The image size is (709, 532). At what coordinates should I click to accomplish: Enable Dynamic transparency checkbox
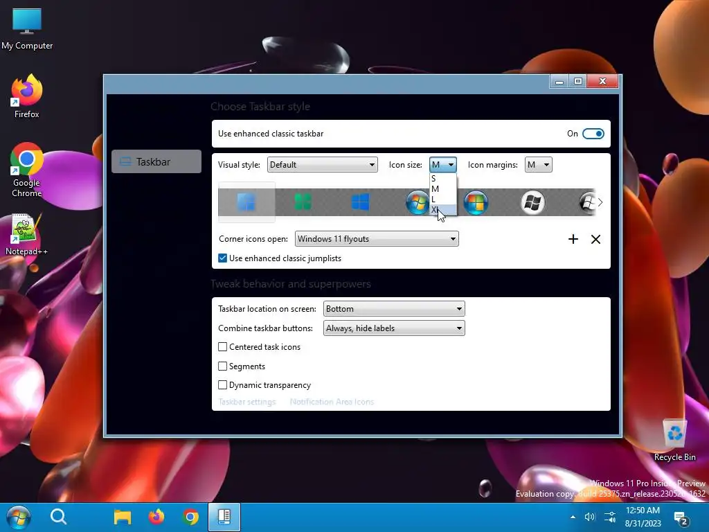(x=222, y=384)
